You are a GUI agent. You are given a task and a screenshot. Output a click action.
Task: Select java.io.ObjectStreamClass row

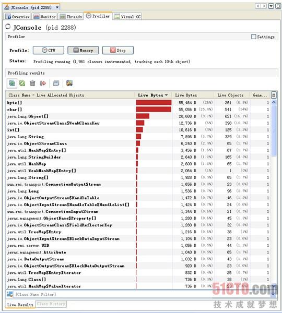[138, 143]
